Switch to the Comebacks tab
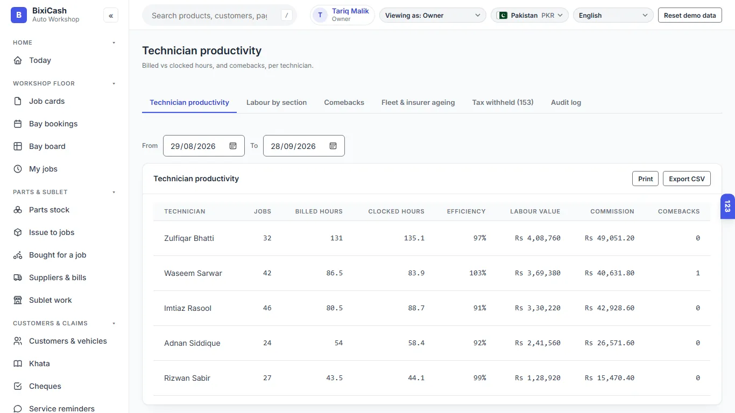Image resolution: width=735 pixels, height=413 pixels. point(344,102)
